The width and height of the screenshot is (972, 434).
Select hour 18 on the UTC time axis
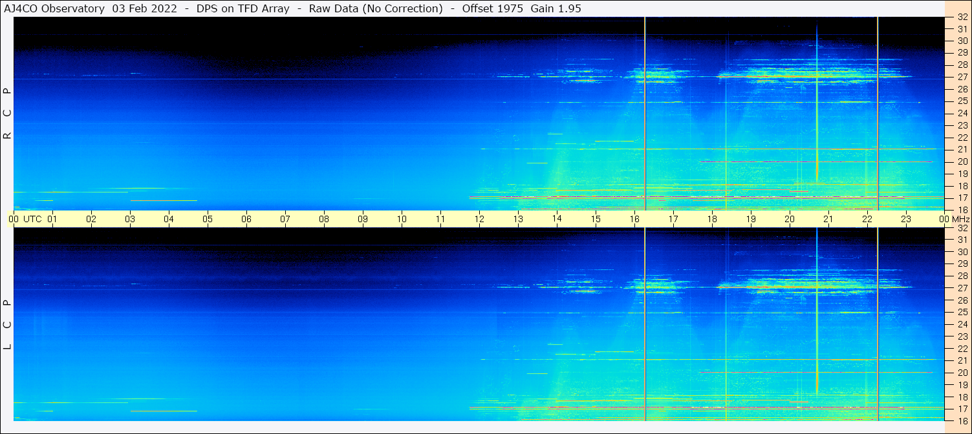click(712, 219)
